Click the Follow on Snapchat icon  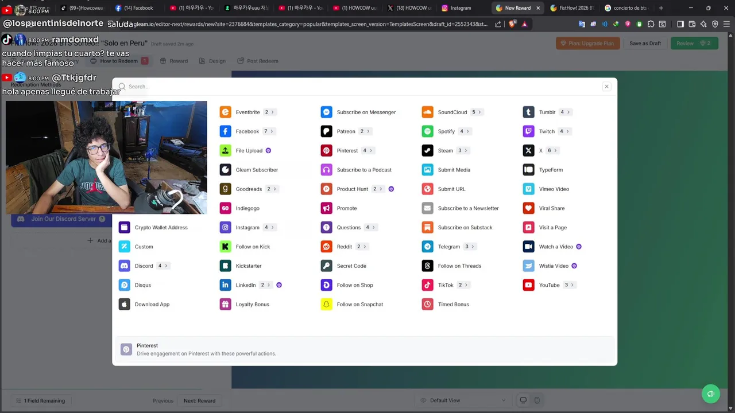tap(326, 305)
